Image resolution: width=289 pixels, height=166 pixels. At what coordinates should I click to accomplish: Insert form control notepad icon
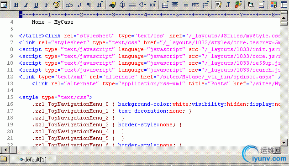coord(218,5)
